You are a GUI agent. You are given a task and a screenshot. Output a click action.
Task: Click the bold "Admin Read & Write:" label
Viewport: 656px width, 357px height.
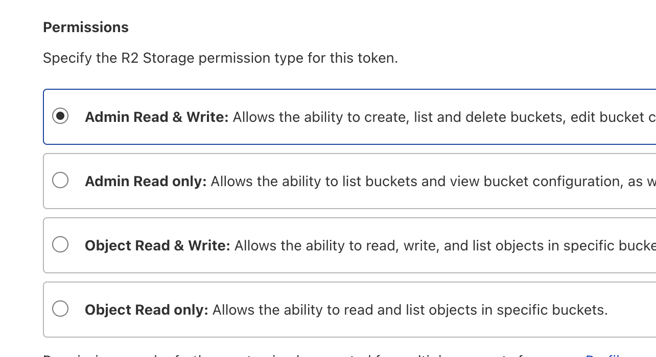156,117
